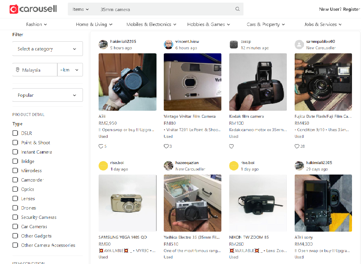Open the Items search type dropdown

tap(81, 9)
